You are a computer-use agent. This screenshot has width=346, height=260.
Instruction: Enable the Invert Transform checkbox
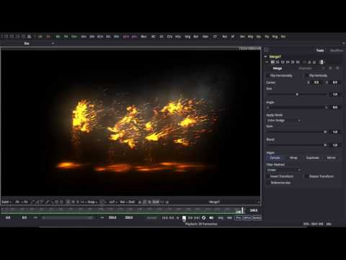click(x=268, y=176)
